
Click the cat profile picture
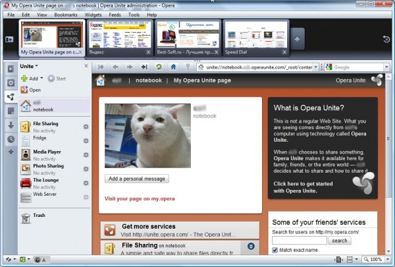click(x=147, y=136)
